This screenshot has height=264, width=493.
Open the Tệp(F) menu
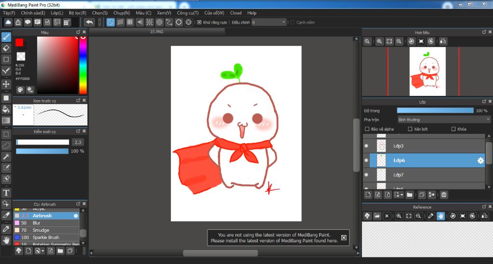(x=9, y=13)
